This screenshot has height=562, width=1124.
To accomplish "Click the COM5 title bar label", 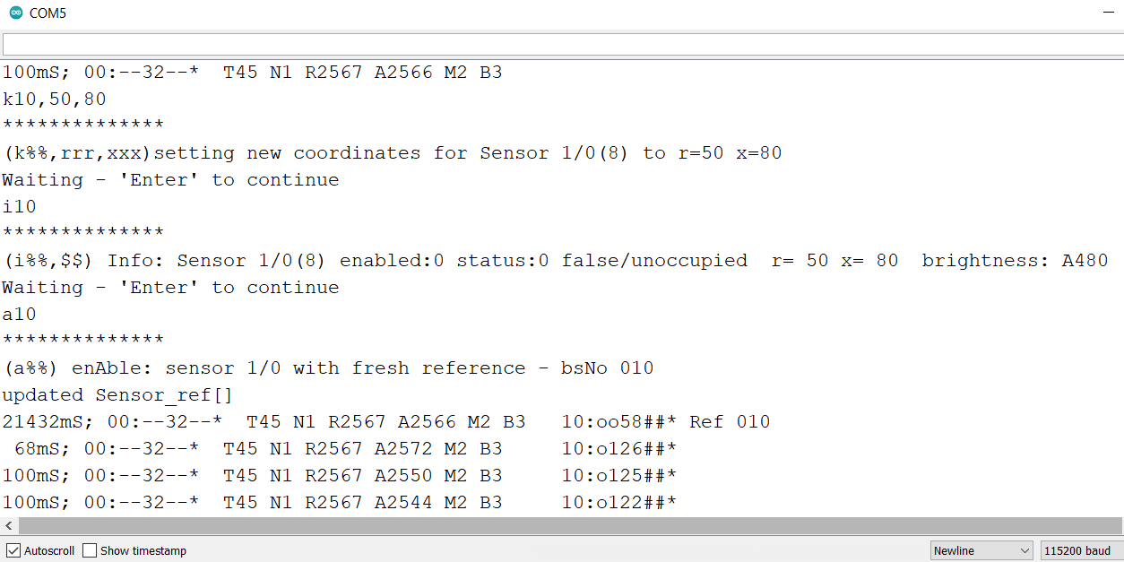I will [46, 13].
